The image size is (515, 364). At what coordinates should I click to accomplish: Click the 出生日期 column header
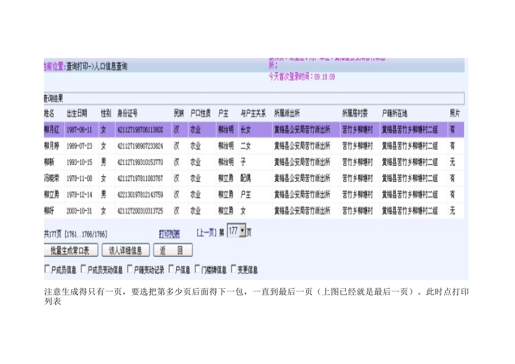(x=77, y=114)
